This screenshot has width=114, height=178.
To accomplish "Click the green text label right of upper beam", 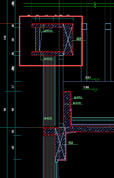I will (x=79, y=39).
